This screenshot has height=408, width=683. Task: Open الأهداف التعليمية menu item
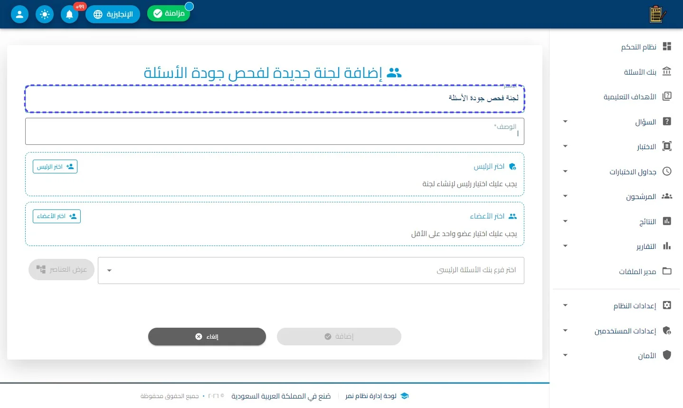click(616, 96)
